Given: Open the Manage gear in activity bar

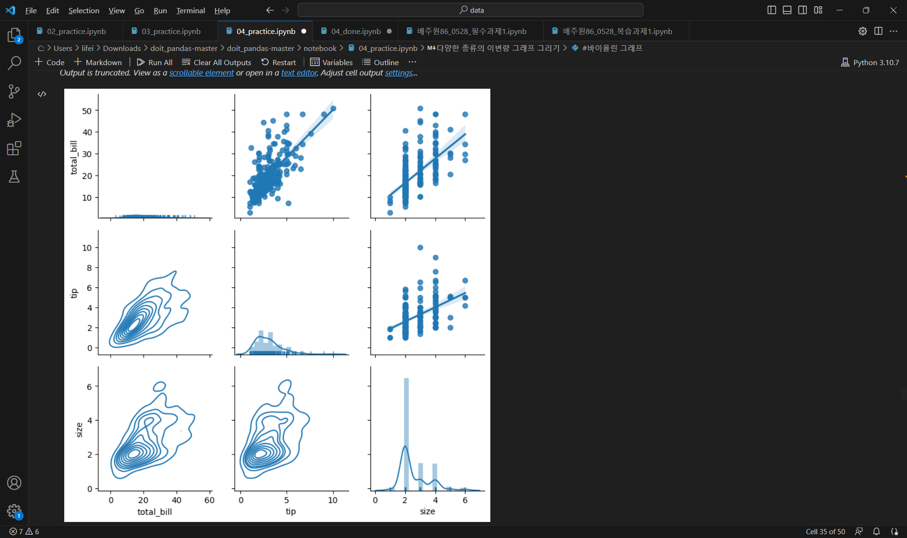Looking at the screenshot, I should click(x=14, y=511).
